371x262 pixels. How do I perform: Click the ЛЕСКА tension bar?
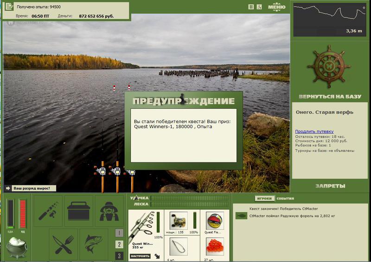190,204
